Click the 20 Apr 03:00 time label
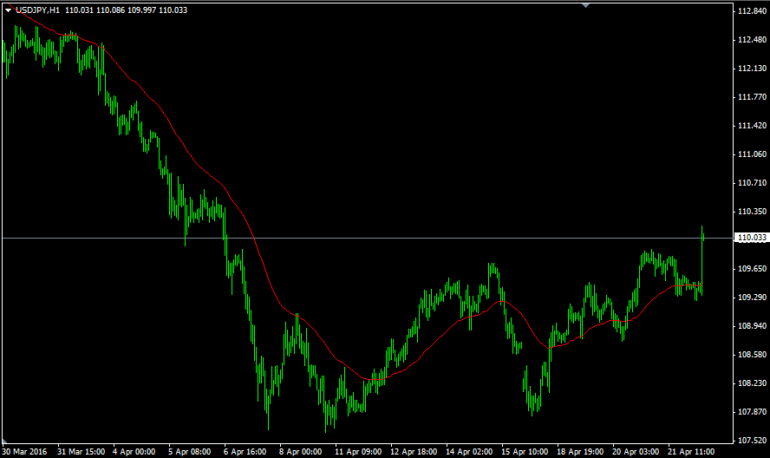 (x=636, y=452)
